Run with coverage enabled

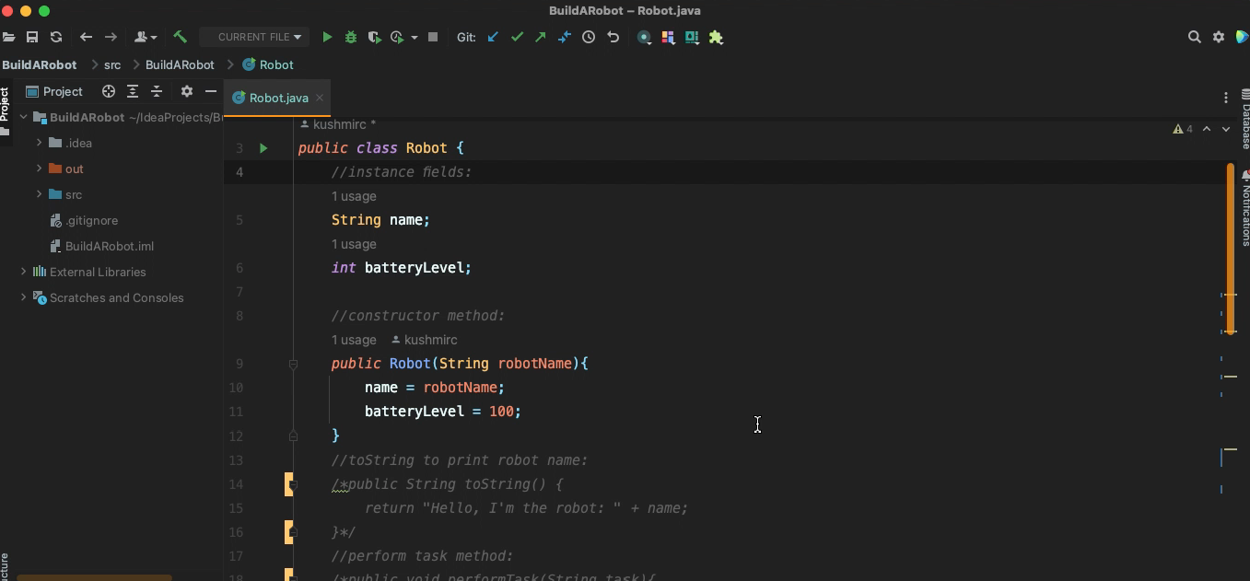[375, 37]
